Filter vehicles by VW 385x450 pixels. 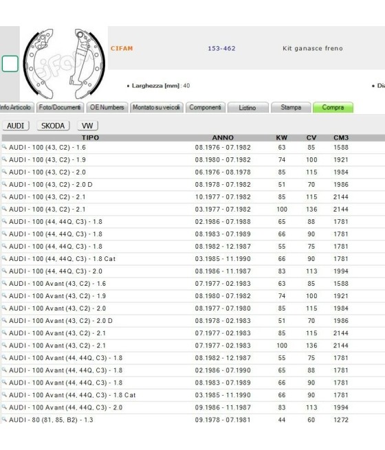coord(87,126)
